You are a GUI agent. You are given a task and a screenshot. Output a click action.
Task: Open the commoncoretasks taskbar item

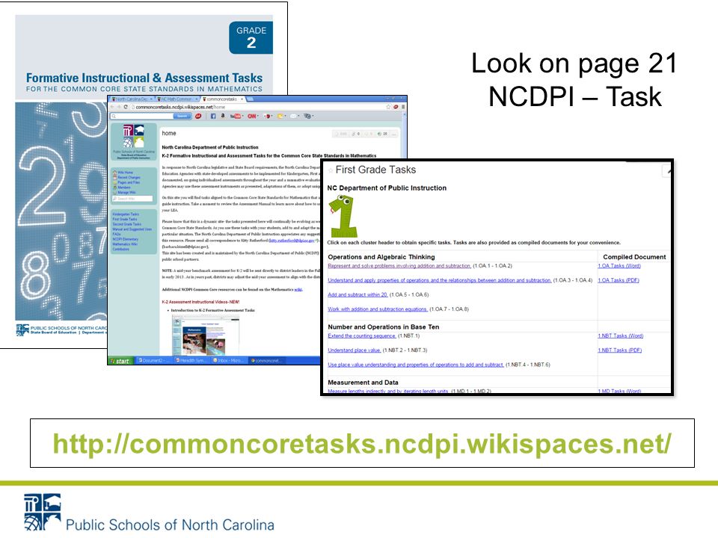click(x=266, y=360)
